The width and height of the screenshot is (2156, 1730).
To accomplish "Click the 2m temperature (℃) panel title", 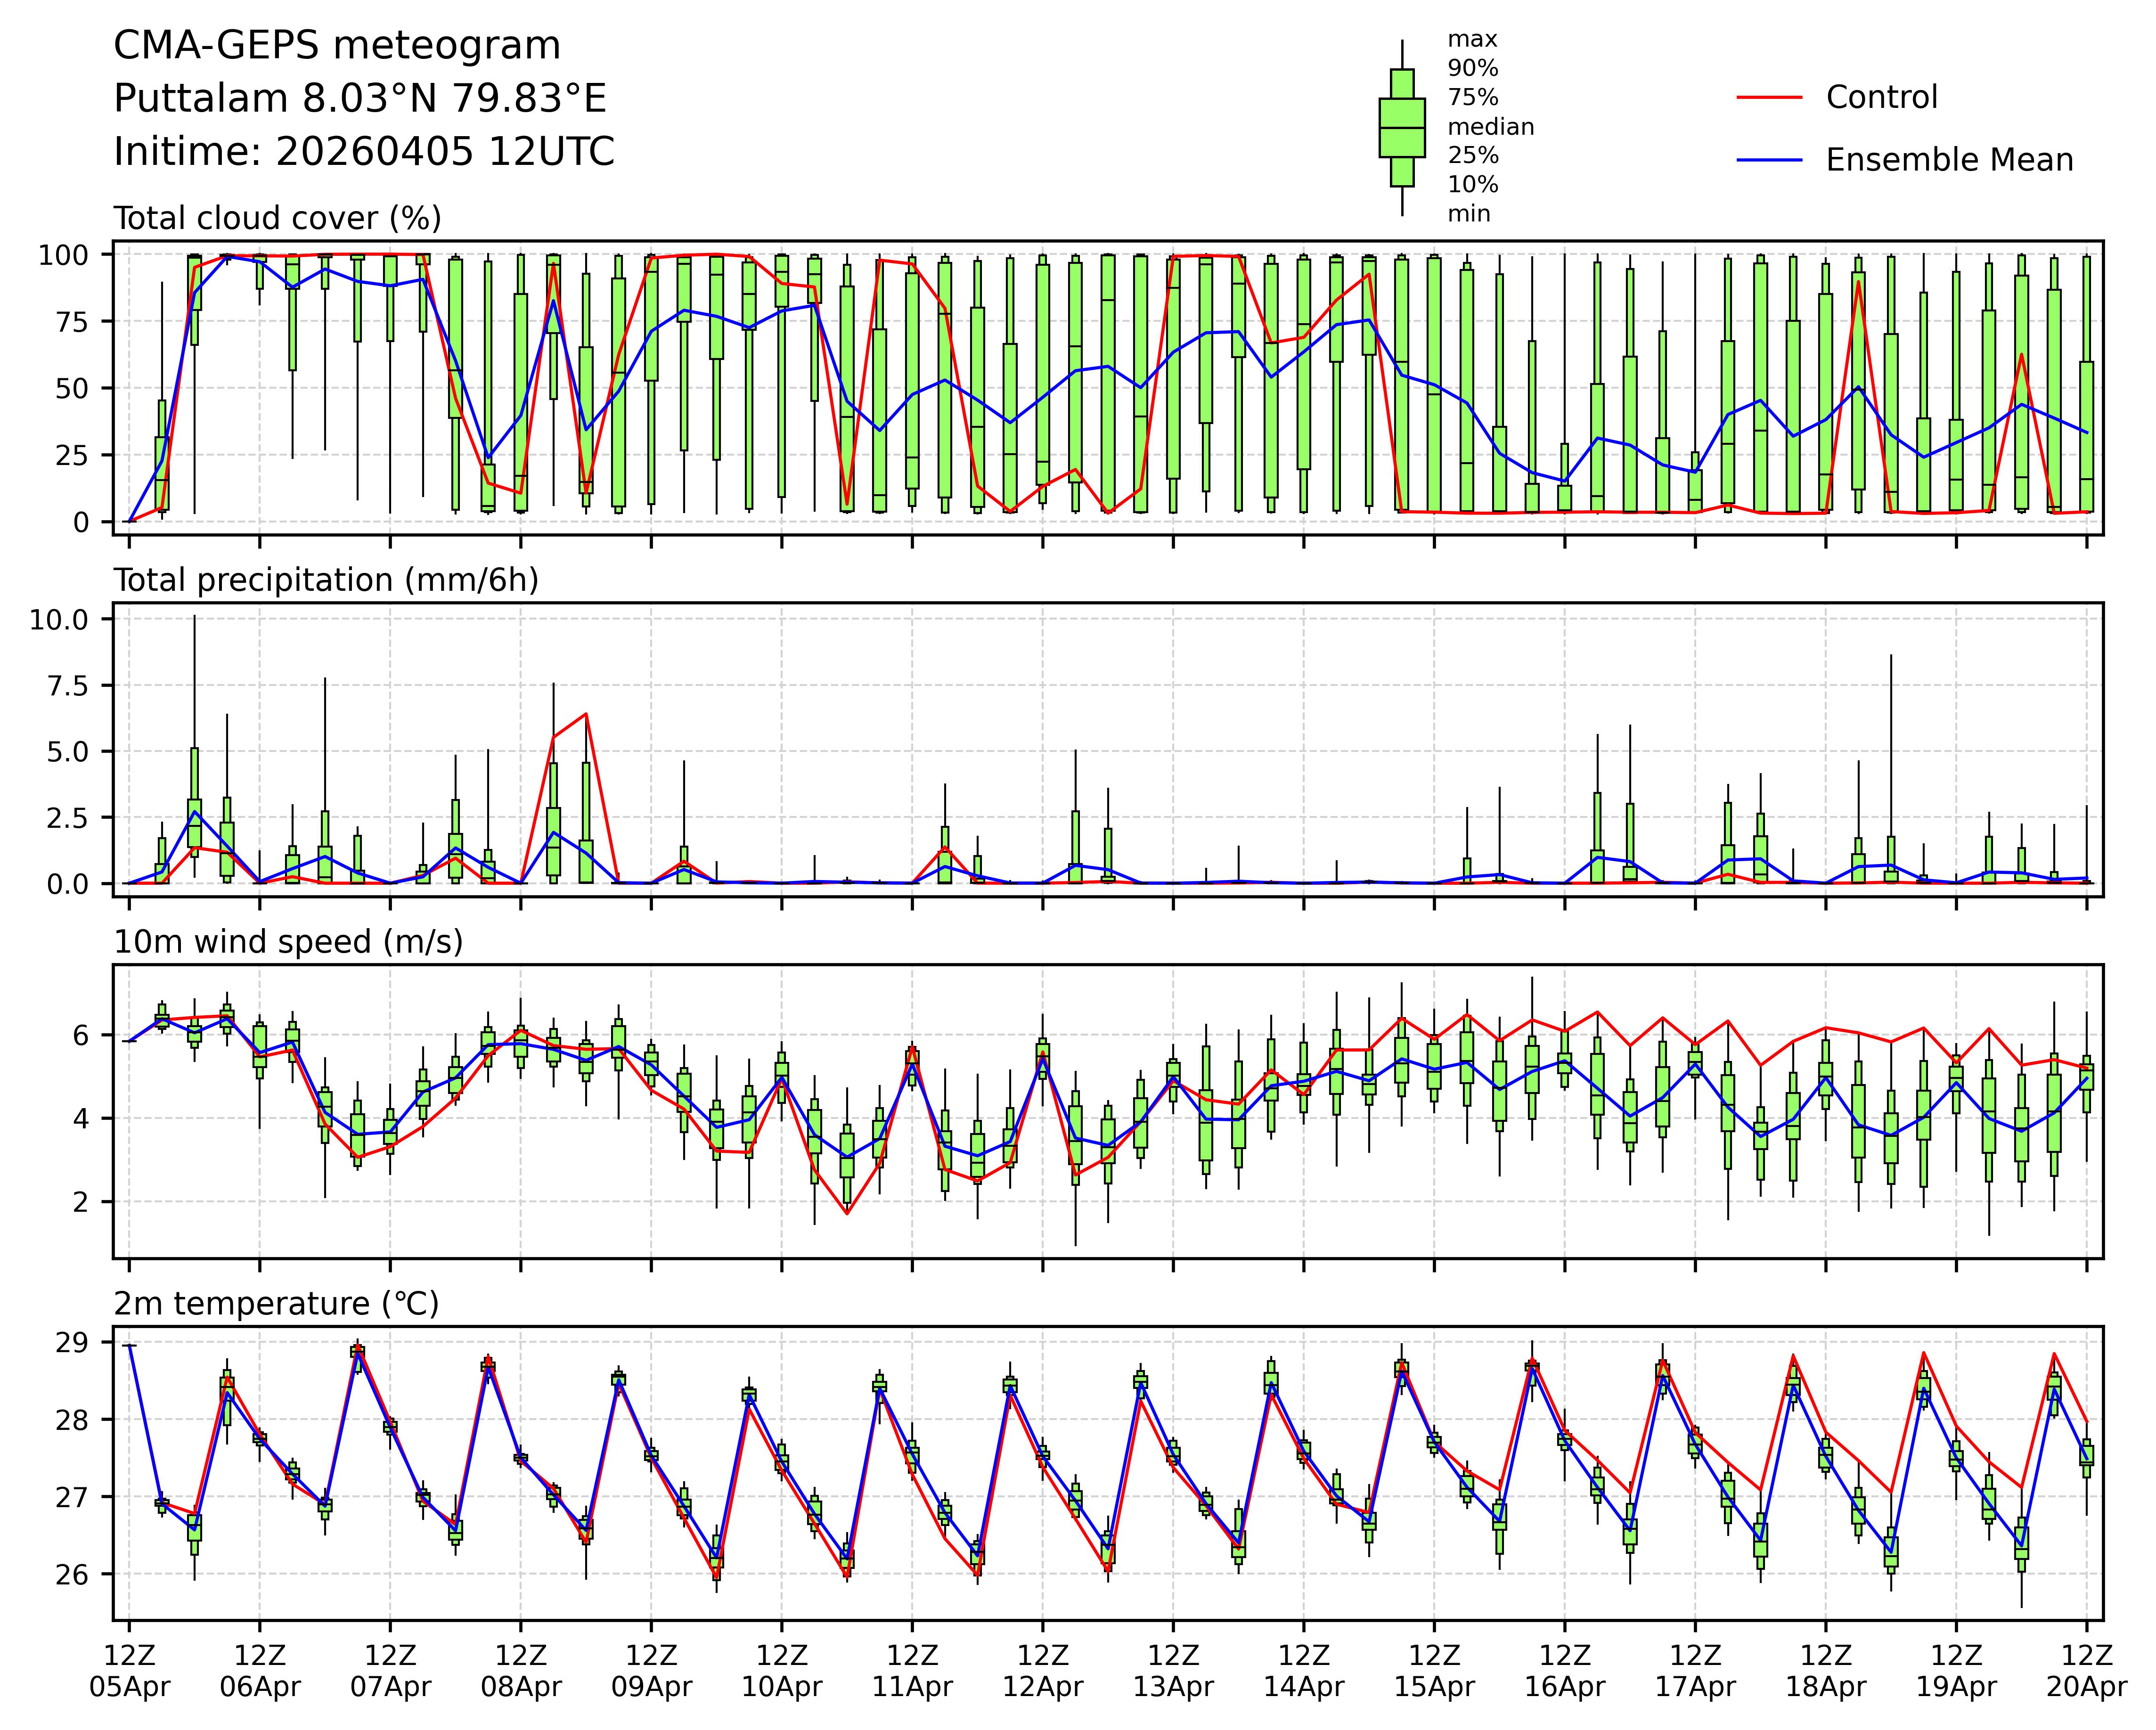I will click(x=276, y=1304).
